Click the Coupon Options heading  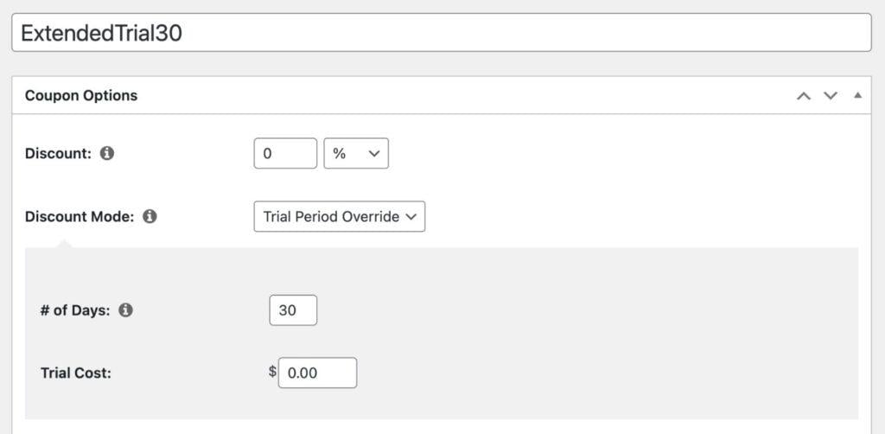click(81, 96)
